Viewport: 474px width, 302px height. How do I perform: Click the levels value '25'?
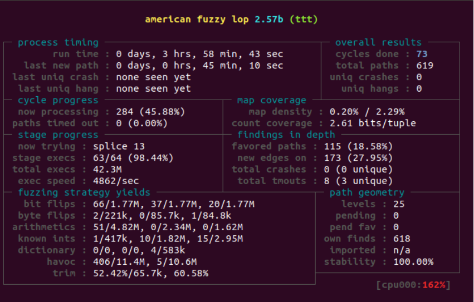[399, 204]
